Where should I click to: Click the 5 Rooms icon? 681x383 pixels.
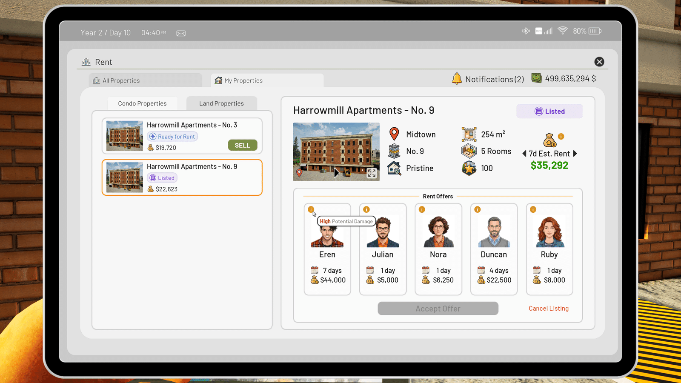[469, 151]
